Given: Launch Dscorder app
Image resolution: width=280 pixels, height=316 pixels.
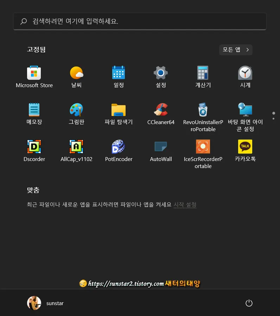Looking at the screenshot, I should coord(34,151).
